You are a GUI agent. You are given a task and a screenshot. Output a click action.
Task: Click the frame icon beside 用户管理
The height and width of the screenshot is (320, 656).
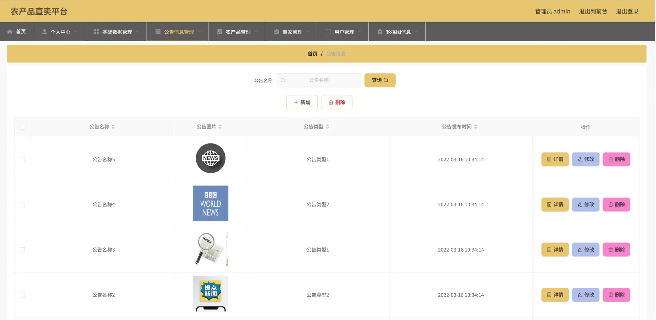[x=328, y=32]
